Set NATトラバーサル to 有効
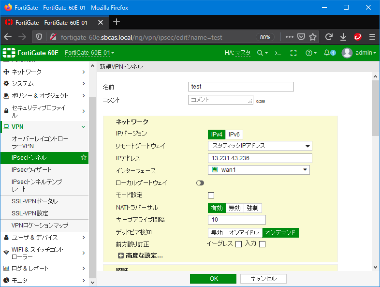The width and height of the screenshot is (380, 287). point(217,208)
